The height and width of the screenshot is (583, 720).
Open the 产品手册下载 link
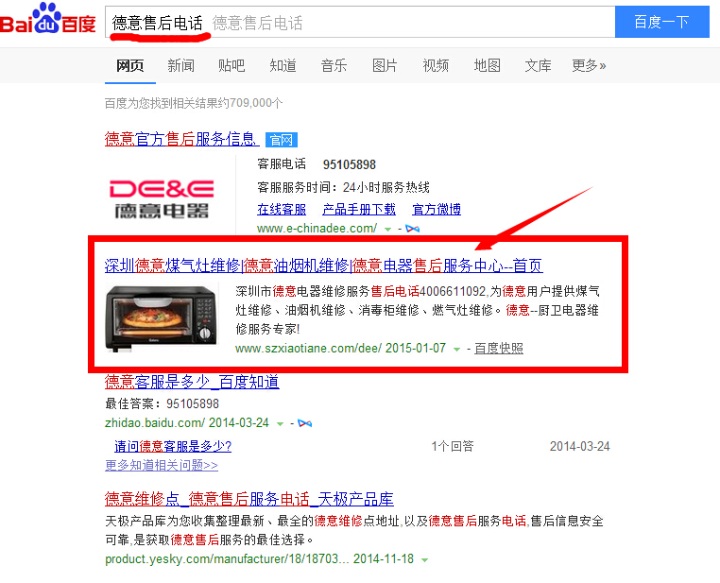pos(359,210)
